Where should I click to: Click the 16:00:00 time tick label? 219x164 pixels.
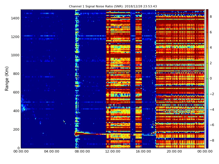(143, 151)
